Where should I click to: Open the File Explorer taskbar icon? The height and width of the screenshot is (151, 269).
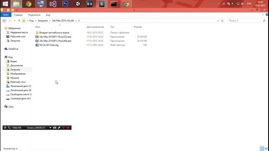click(x=16, y=4)
